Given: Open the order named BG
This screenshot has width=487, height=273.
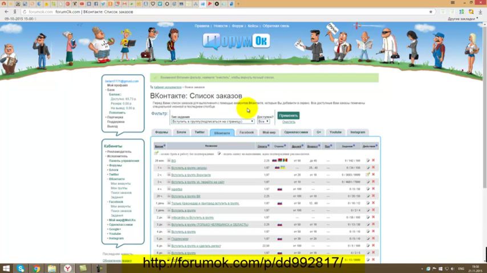Looking at the screenshot, I should [173, 161].
